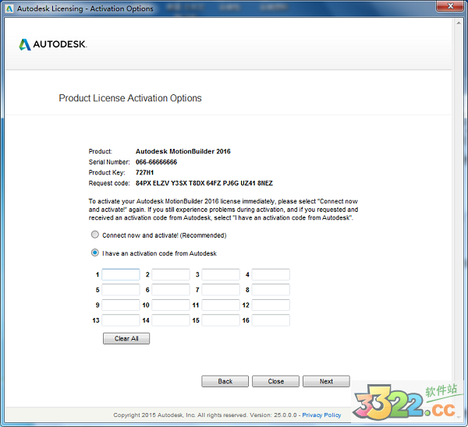Proceed with the Next button

pyautogui.click(x=326, y=381)
